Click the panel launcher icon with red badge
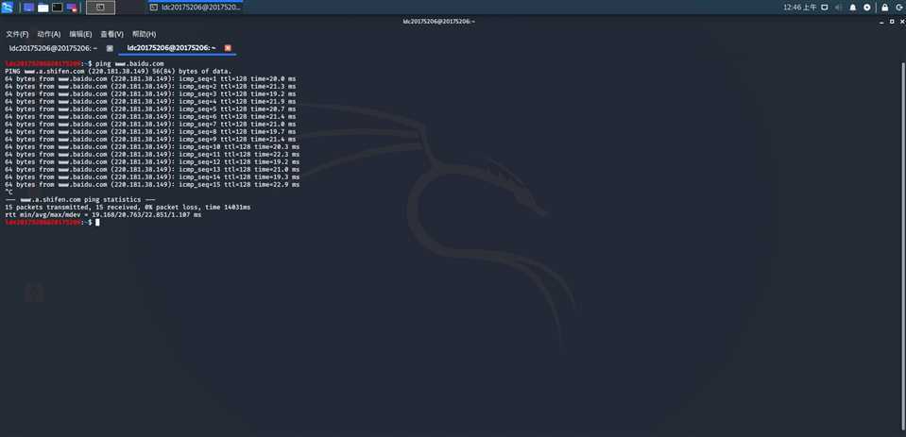 coord(72,8)
